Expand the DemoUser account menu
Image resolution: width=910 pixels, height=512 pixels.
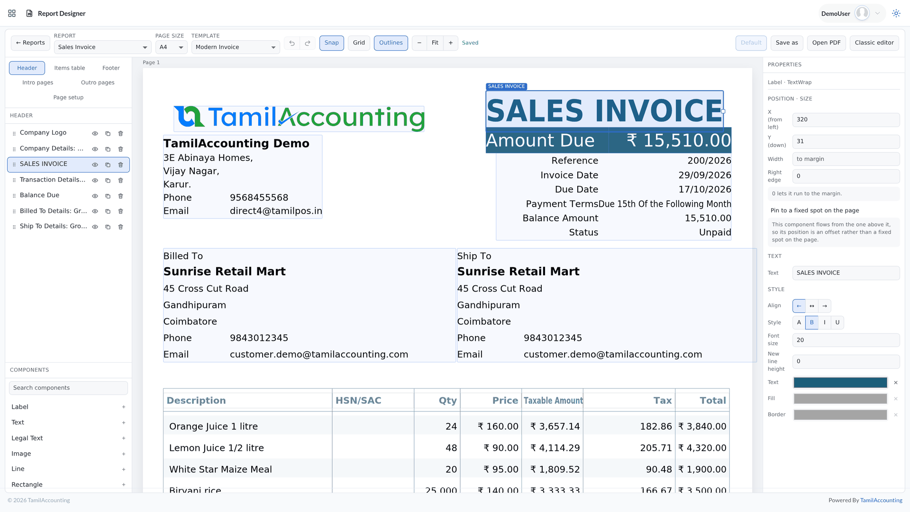851,13
